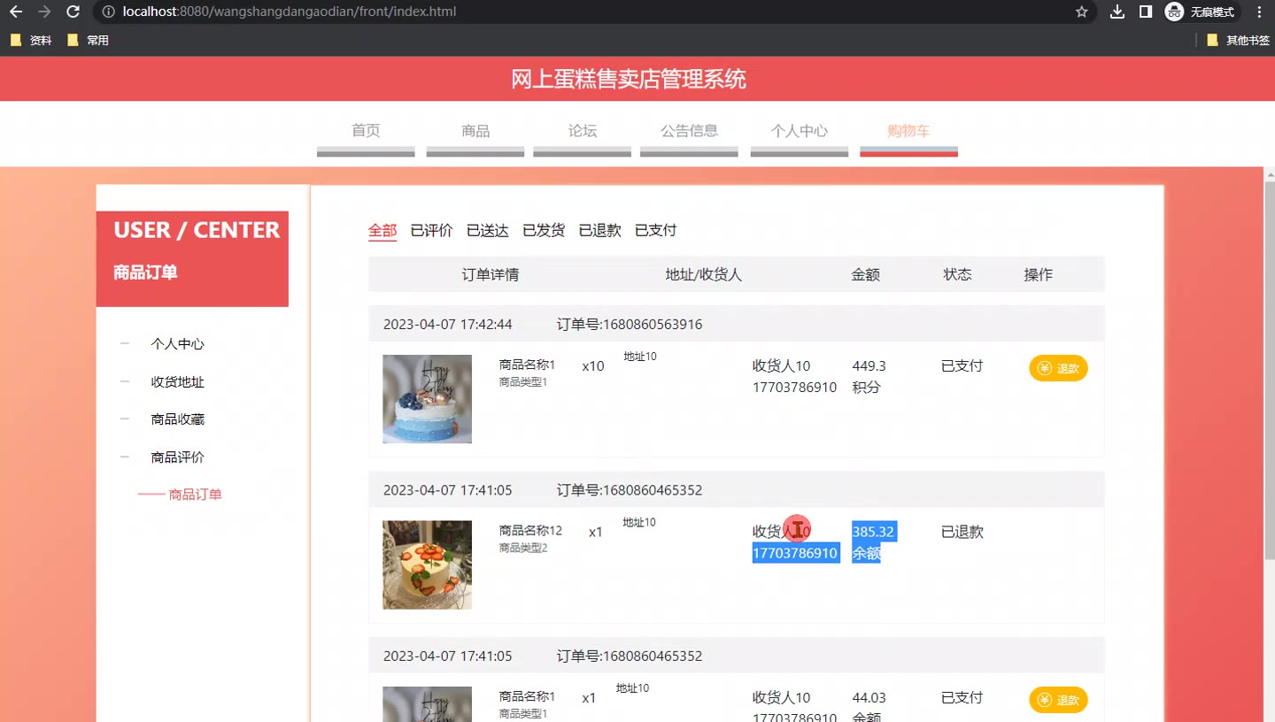Open the strawberry cake thumbnail of 商品名称12
Viewport: 1275px width, 722px height.
pyautogui.click(x=427, y=565)
